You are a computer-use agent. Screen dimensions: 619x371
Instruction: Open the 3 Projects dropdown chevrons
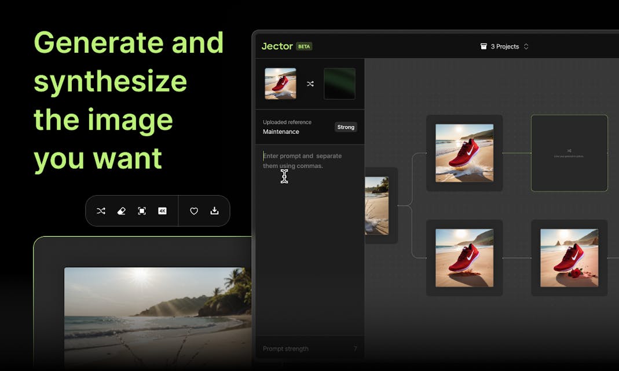(526, 46)
